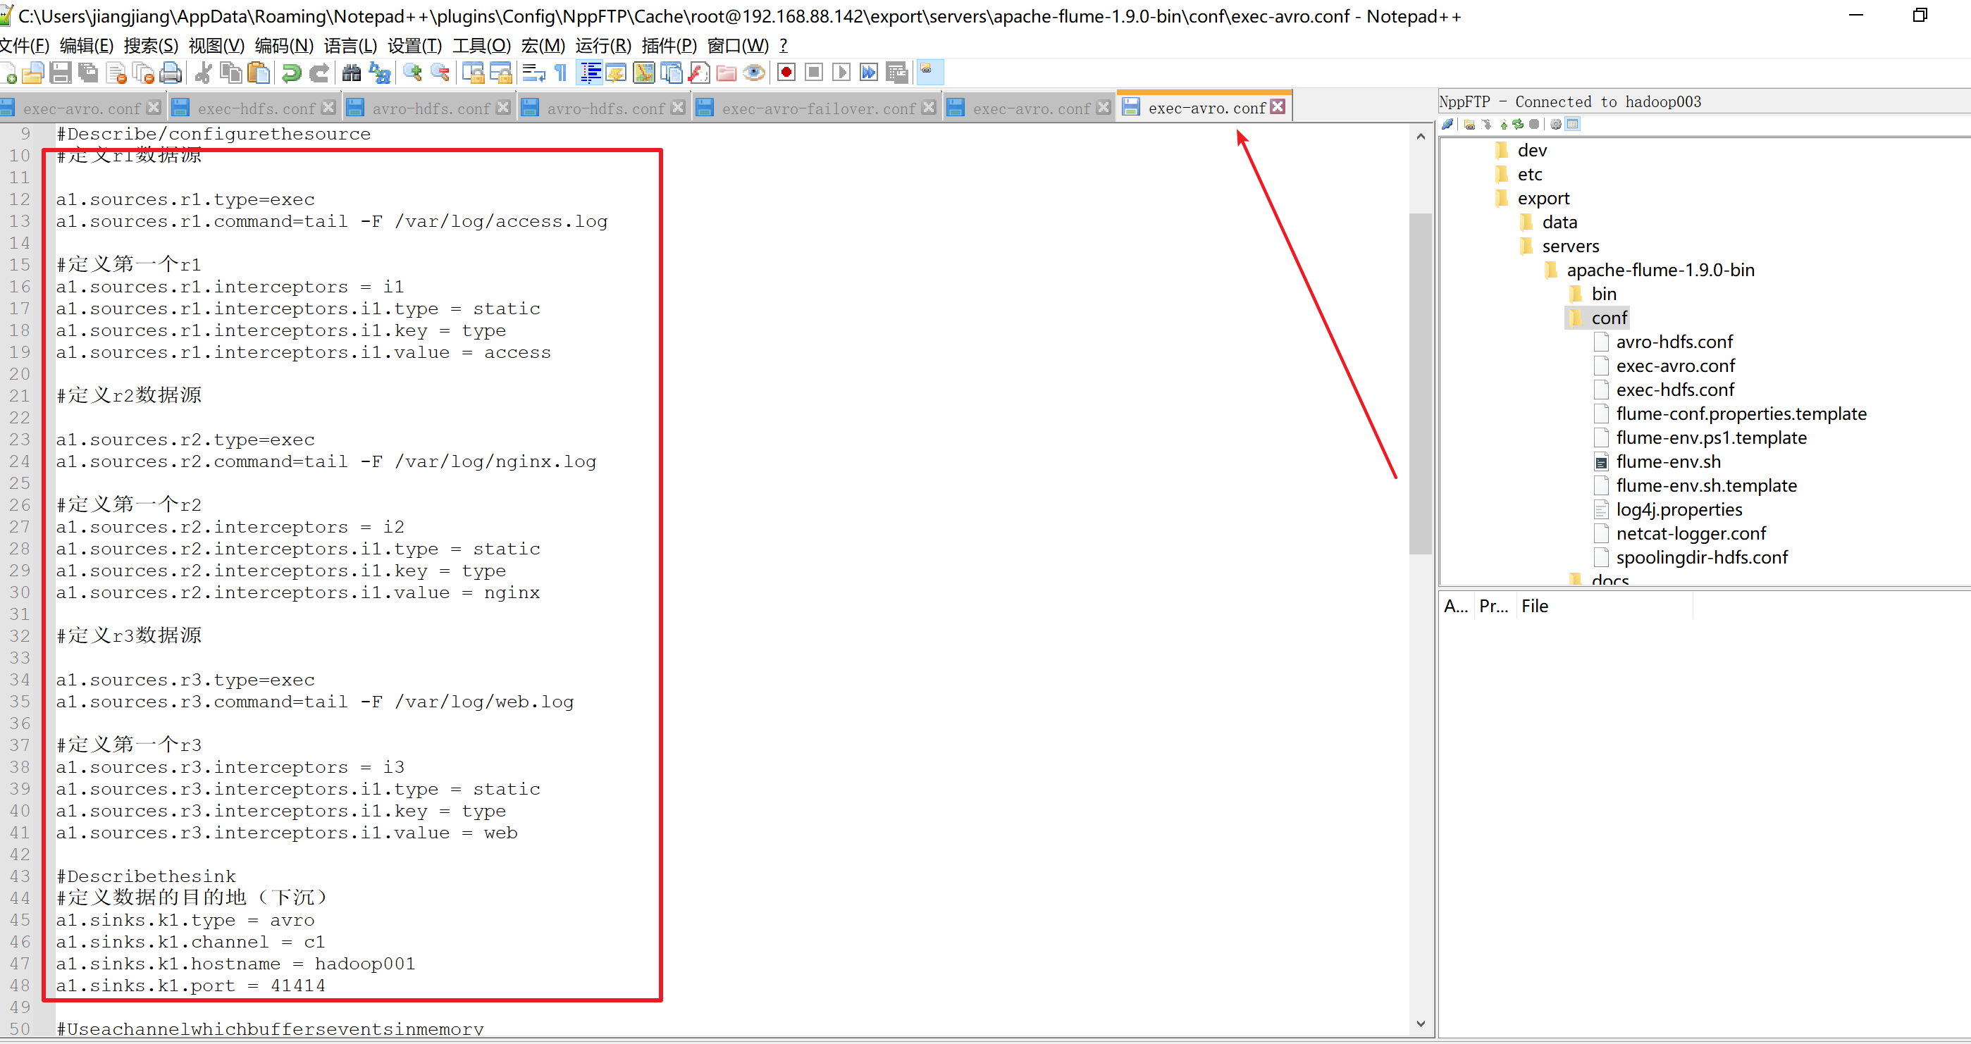The height and width of the screenshot is (1044, 1971).
Task: Click the NppFTP refresh icon
Action: click(1518, 124)
